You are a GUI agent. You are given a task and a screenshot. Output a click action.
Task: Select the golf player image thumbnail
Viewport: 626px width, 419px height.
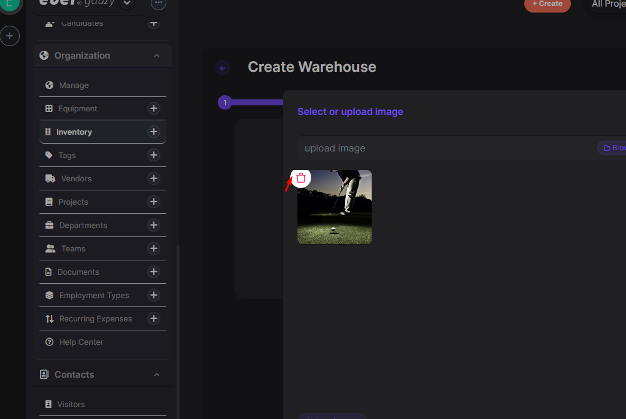click(335, 207)
